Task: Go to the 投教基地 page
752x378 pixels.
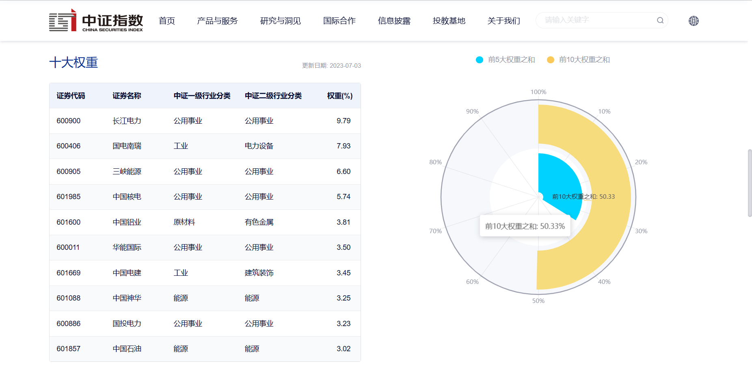Action: 449,21
